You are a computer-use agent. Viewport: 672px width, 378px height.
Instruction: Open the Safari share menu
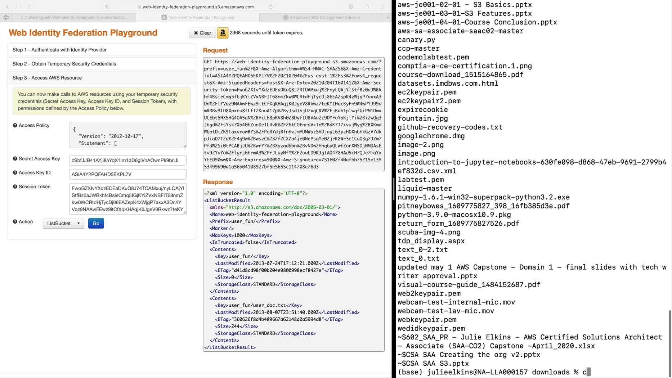(x=367, y=6)
